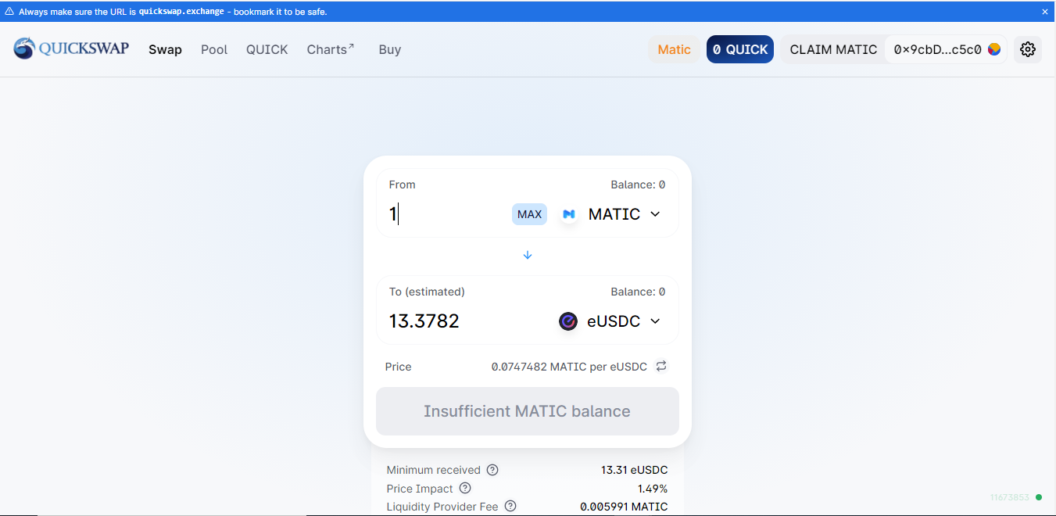The width and height of the screenshot is (1056, 516).
Task: Expand the MATIC token dropdown chevron
Action: [x=655, y=214]
